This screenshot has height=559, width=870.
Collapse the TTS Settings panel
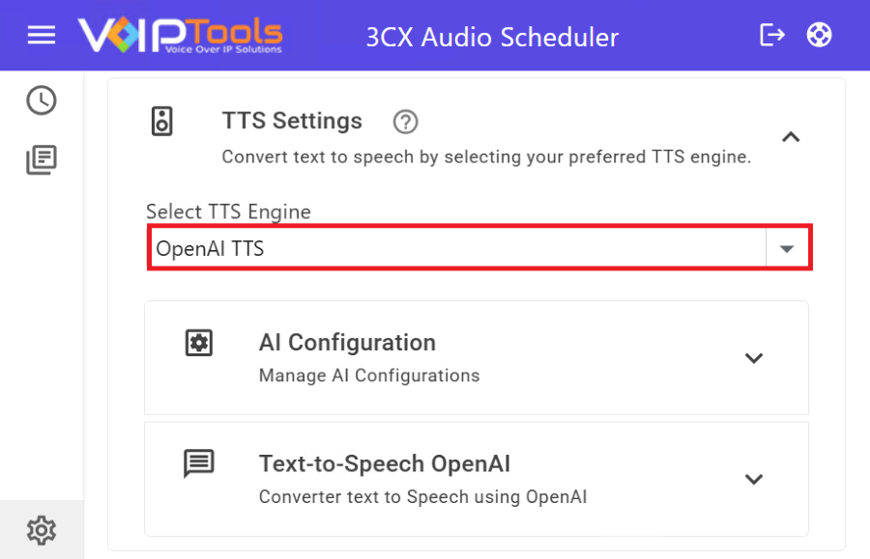(791, 137)
